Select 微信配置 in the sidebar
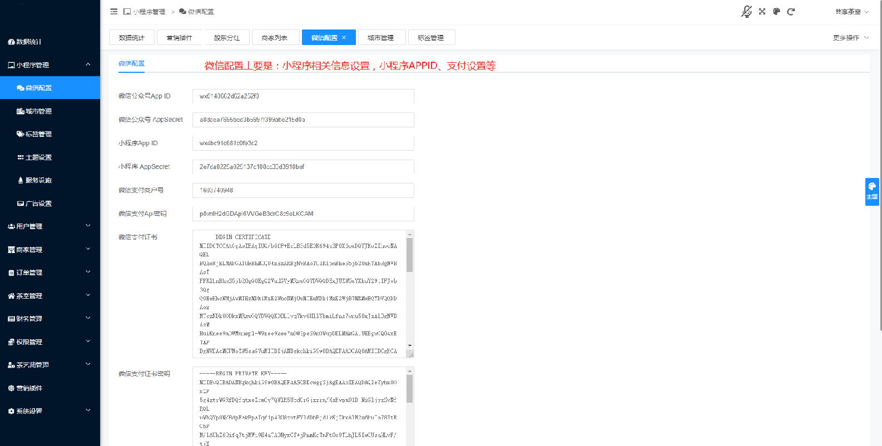 pos(50,88)
